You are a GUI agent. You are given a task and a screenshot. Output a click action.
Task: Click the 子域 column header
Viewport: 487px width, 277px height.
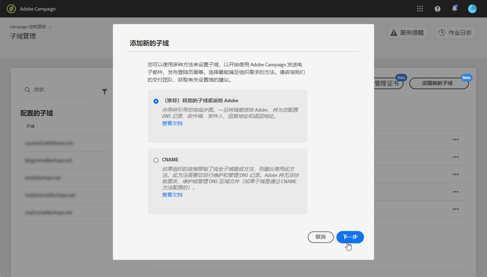pos(30,126)
